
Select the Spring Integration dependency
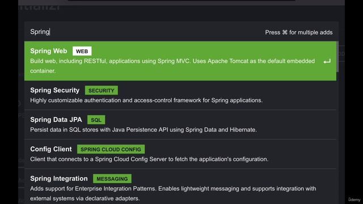pos(180,186)
